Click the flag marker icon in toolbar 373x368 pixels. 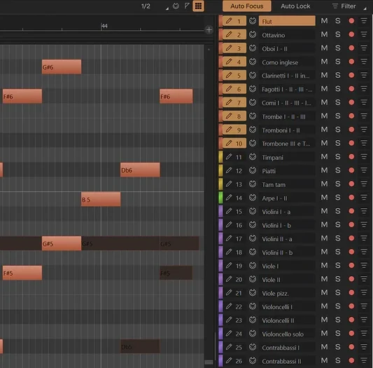tap(187, 6)
